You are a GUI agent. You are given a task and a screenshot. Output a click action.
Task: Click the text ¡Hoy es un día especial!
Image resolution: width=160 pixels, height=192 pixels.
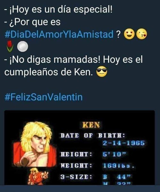(x=61, y=10)
